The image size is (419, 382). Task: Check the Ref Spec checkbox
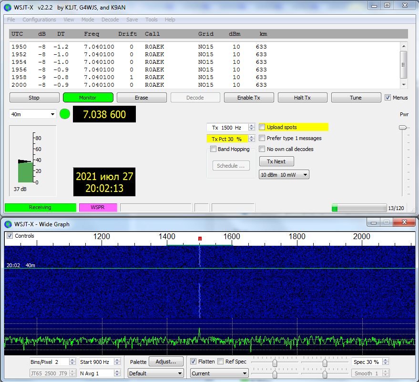(220, 362)
